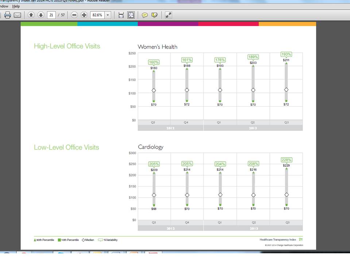Zoom in using the plus button

84,15
